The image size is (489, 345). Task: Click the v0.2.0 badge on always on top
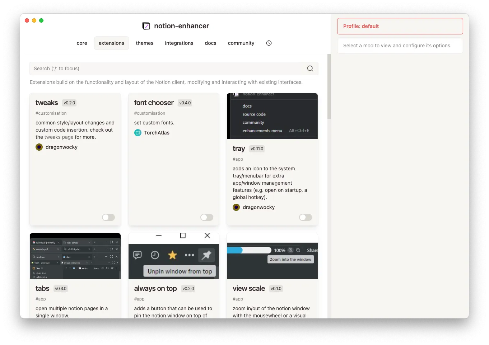coord(188,289)
